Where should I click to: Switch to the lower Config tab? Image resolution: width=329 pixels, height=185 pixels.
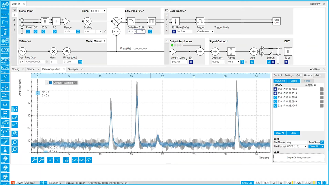click(x=15, y=69)
